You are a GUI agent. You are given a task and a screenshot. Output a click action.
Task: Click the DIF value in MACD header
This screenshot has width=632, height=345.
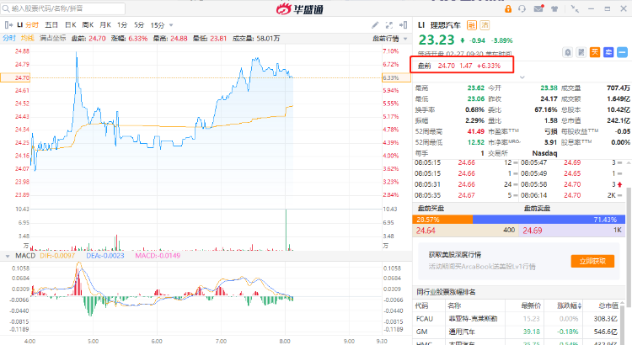57,256
